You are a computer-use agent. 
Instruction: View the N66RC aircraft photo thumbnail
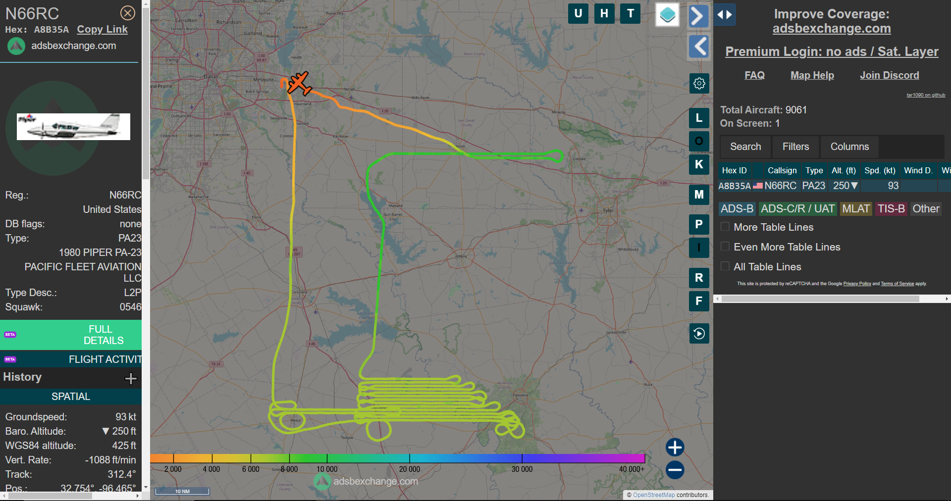click(x=73, y=127)
